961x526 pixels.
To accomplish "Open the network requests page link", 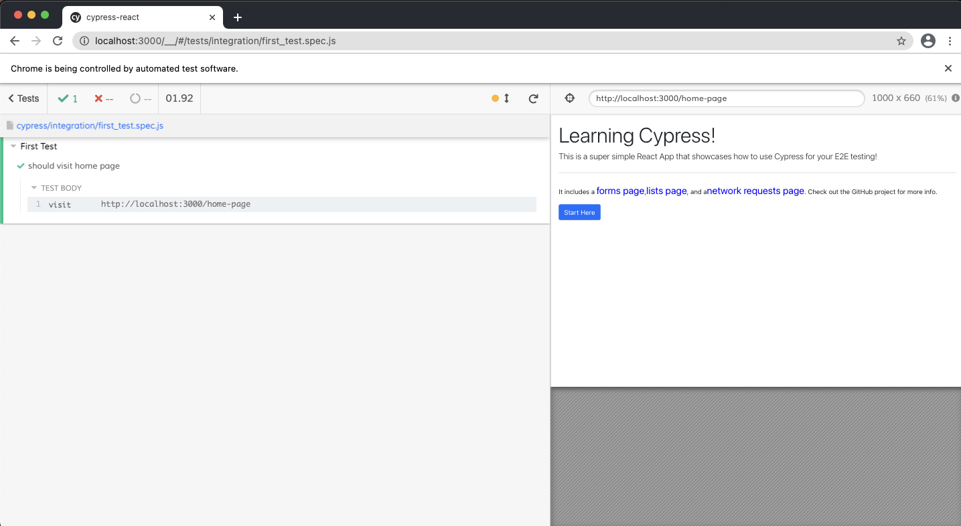I will coord(755,191).
